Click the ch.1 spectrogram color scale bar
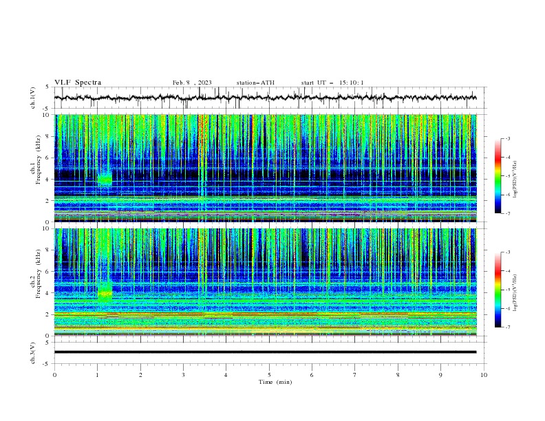545x421 pixels. pyautogui.click(x=498, y=176)
